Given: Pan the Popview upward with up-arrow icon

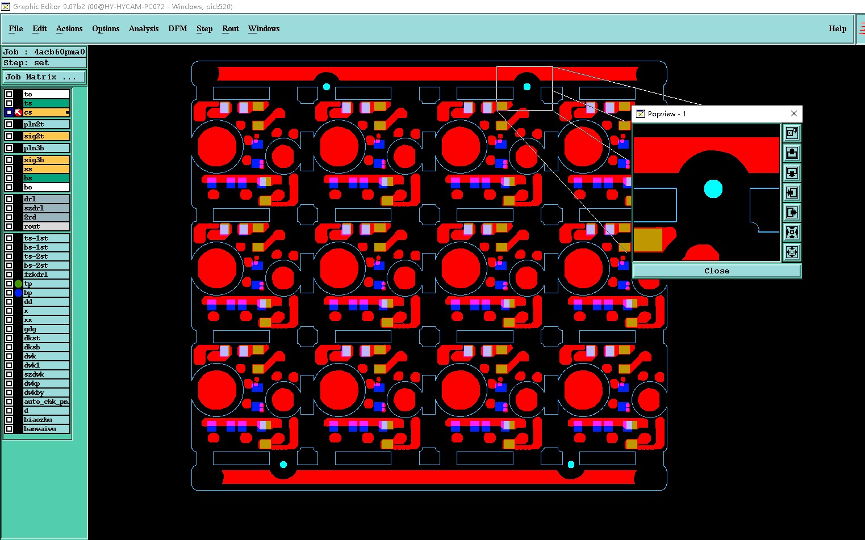Looking at the screenshot, I should tap(792, 153).
